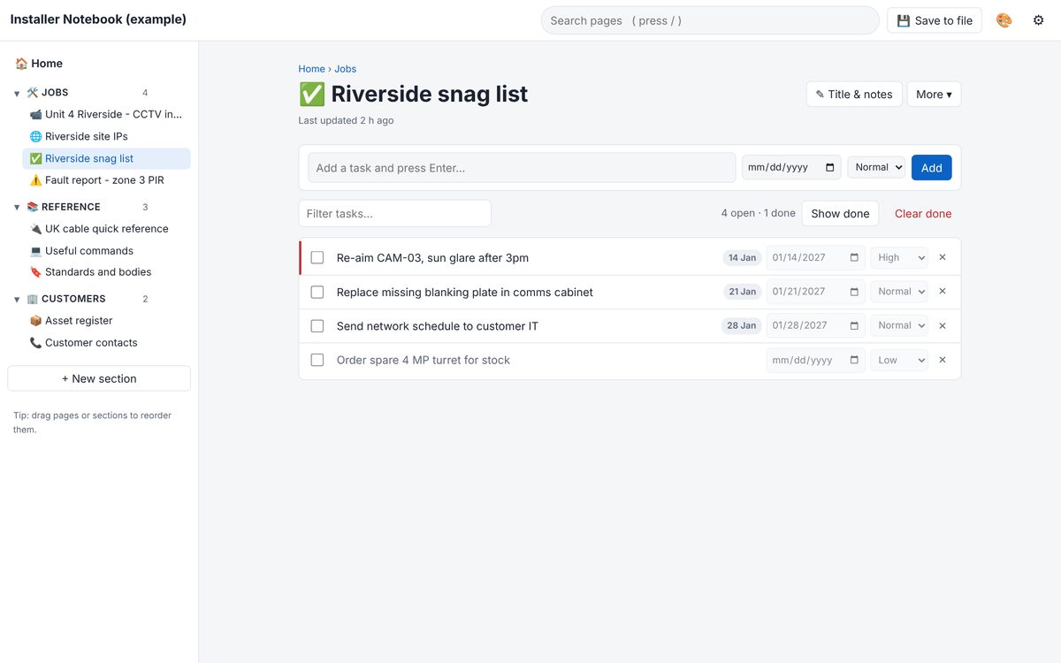Check off Replace missing blanking plate task
1061x663 pixels.
point(317,292)
